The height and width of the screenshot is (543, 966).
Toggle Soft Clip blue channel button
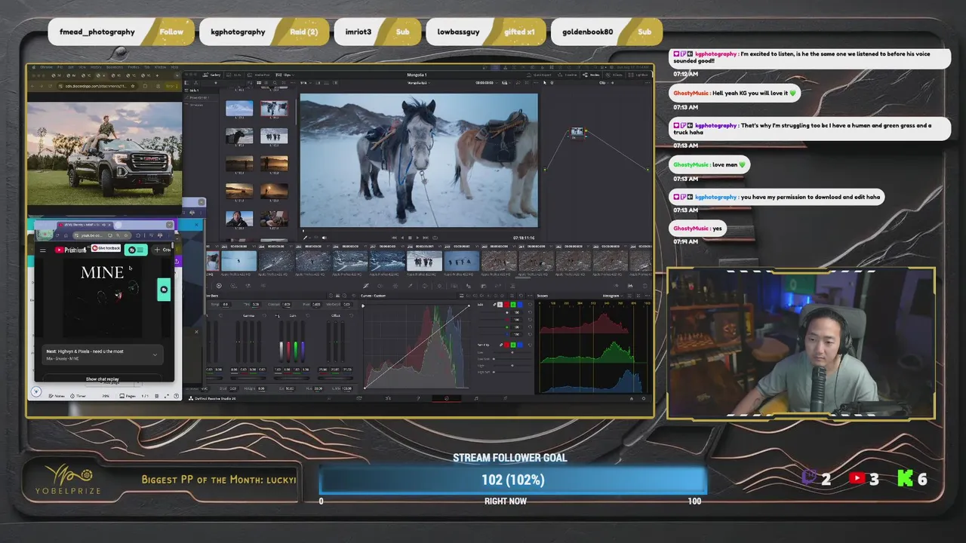(x=520, y=345)
